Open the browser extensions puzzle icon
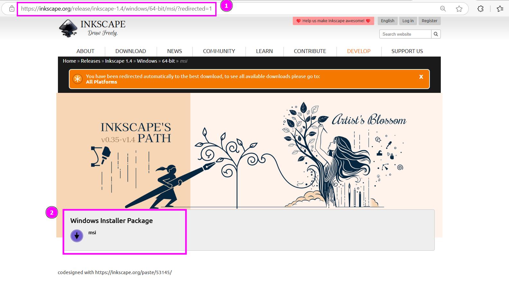Screen dimensions: 509x294 (480, 9)
